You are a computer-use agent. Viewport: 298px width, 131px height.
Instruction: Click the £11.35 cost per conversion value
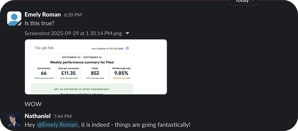click(x=68, y=73)
